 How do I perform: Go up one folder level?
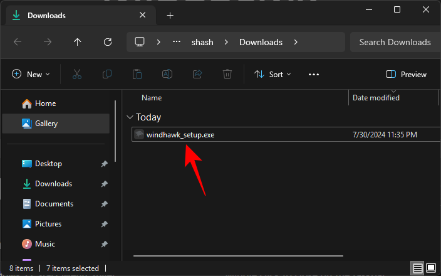tap(78, 42)
